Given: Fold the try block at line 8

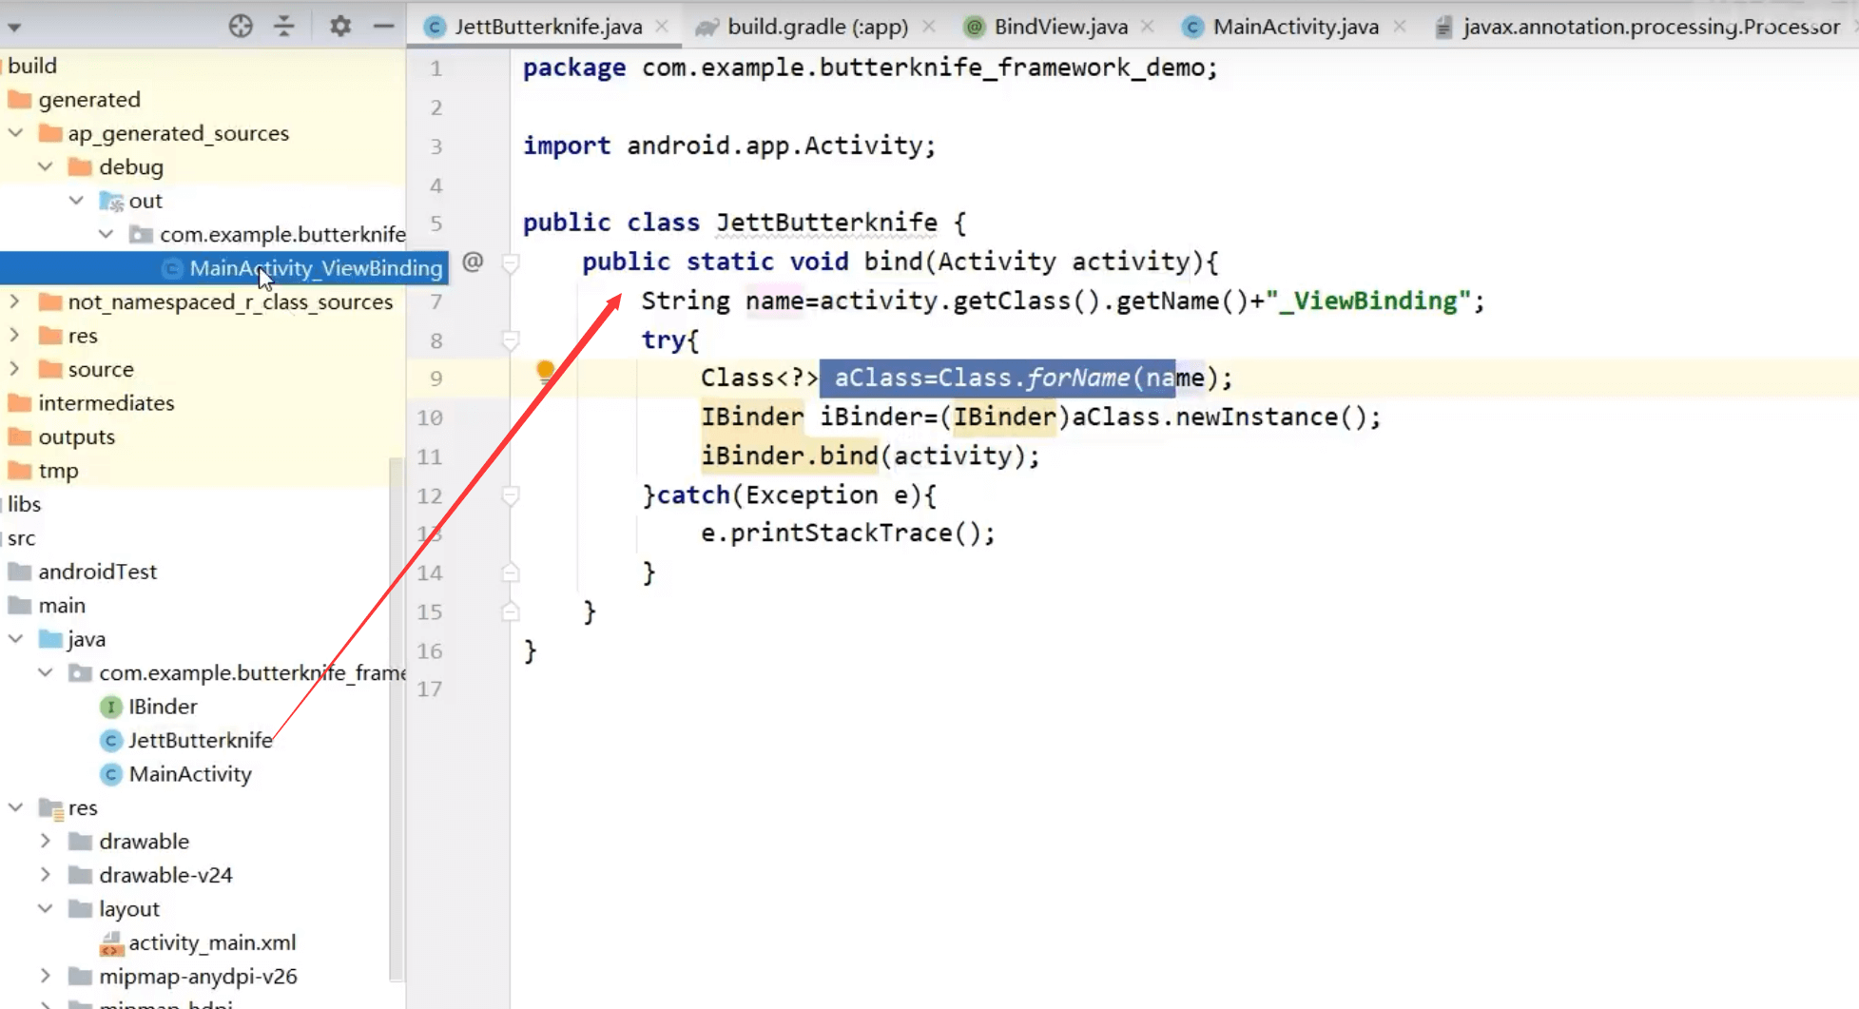Looking at the screenshot, I should [x=511, y=340].
